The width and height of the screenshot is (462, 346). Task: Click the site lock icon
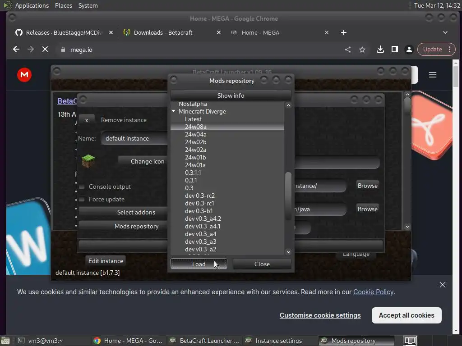(63, 50)
